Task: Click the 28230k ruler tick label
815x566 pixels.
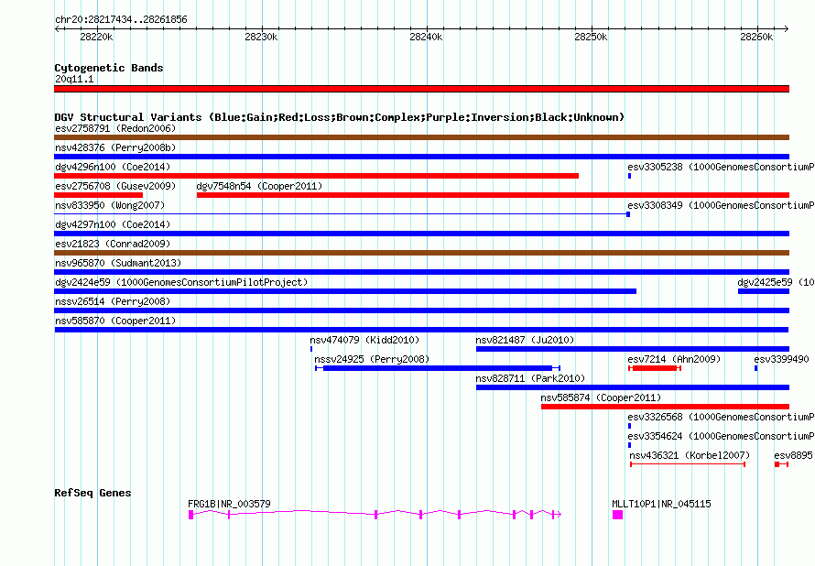Action: click(x=261, y=37)
